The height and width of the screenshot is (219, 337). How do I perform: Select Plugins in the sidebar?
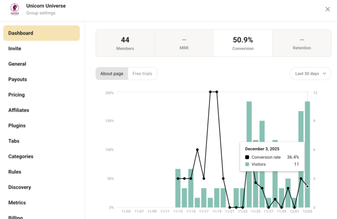click(17, 126)
